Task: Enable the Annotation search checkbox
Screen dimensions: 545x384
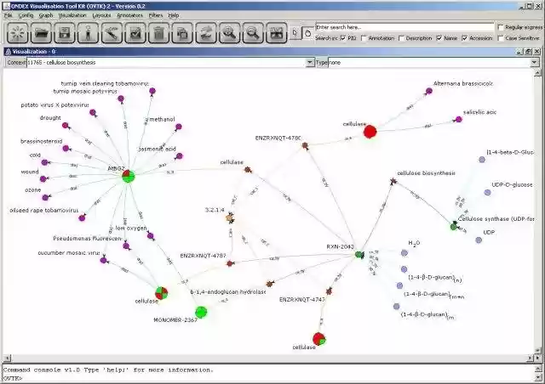Action: click(364, 38)
